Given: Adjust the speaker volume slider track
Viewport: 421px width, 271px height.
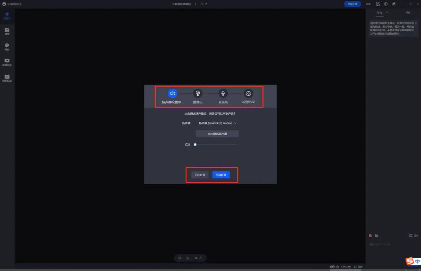Looking at the screenshot, I should pos(216,144).
